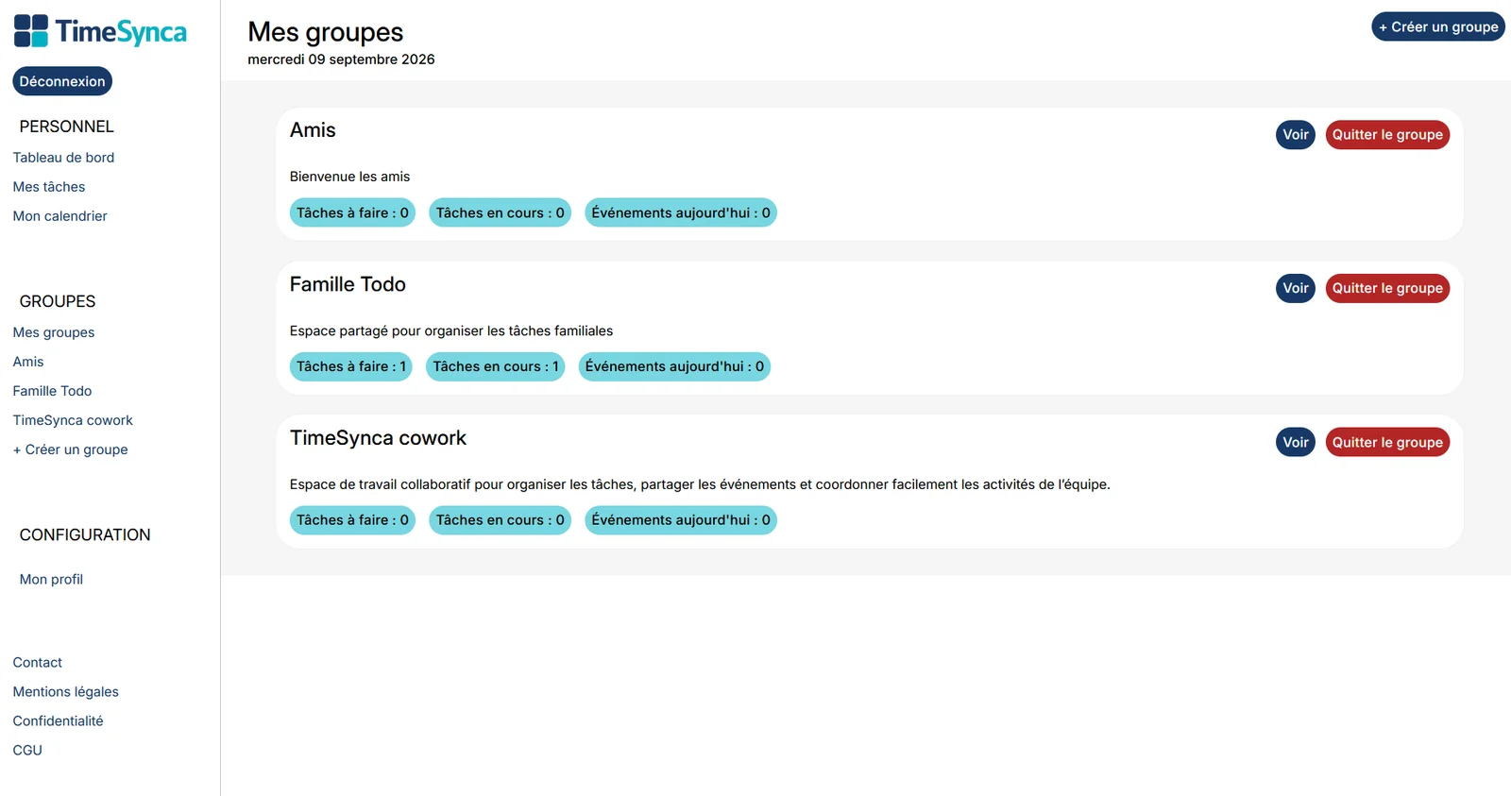Click TimeSynca cowork 'Tâches à faire : 0' badge
1511x796 pixels.
(x=352, y=520)
